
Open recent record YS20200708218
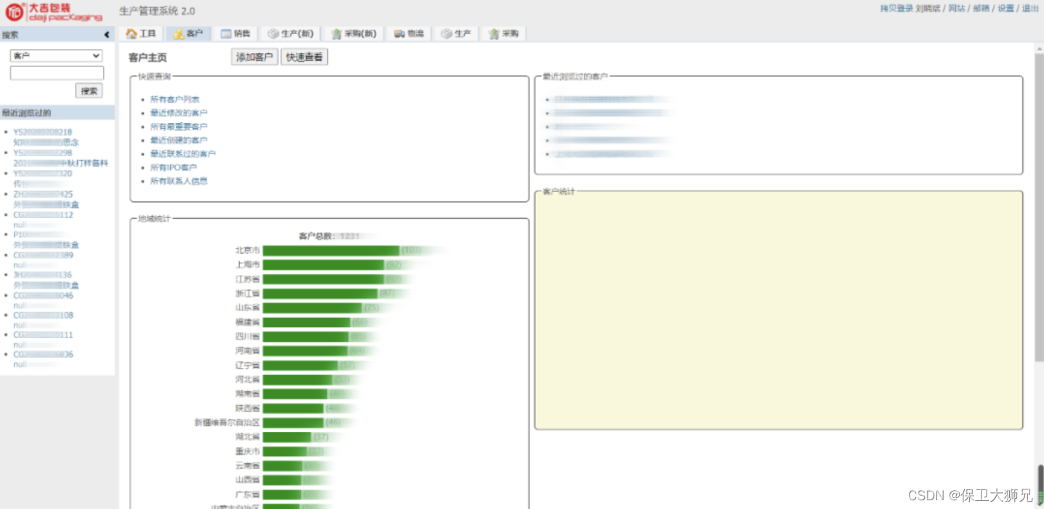pyautogui.click(x=43, y=132)
